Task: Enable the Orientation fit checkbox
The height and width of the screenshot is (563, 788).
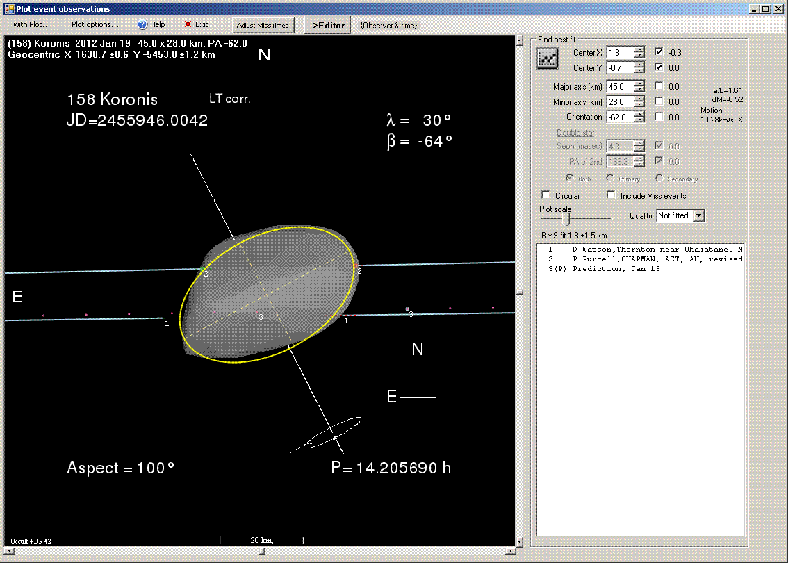Action: [659, 116]
